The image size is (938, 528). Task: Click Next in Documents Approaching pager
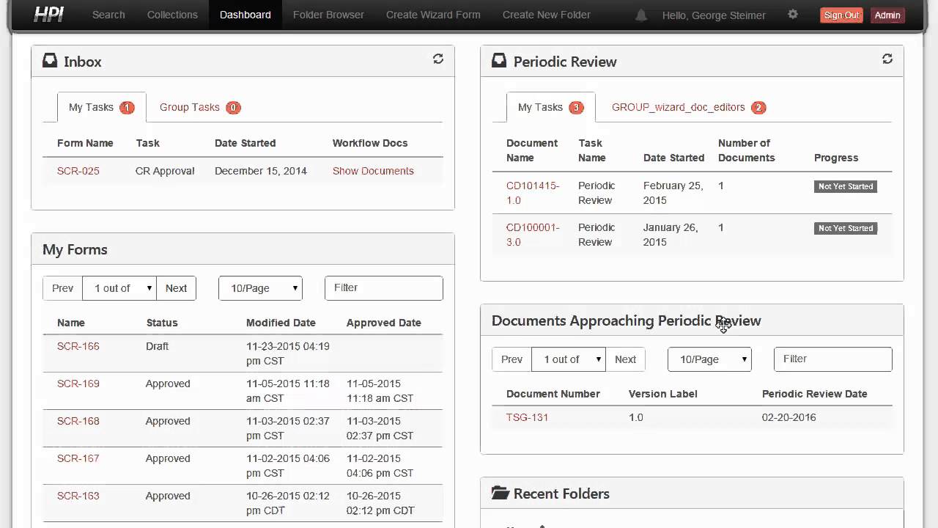625,359
